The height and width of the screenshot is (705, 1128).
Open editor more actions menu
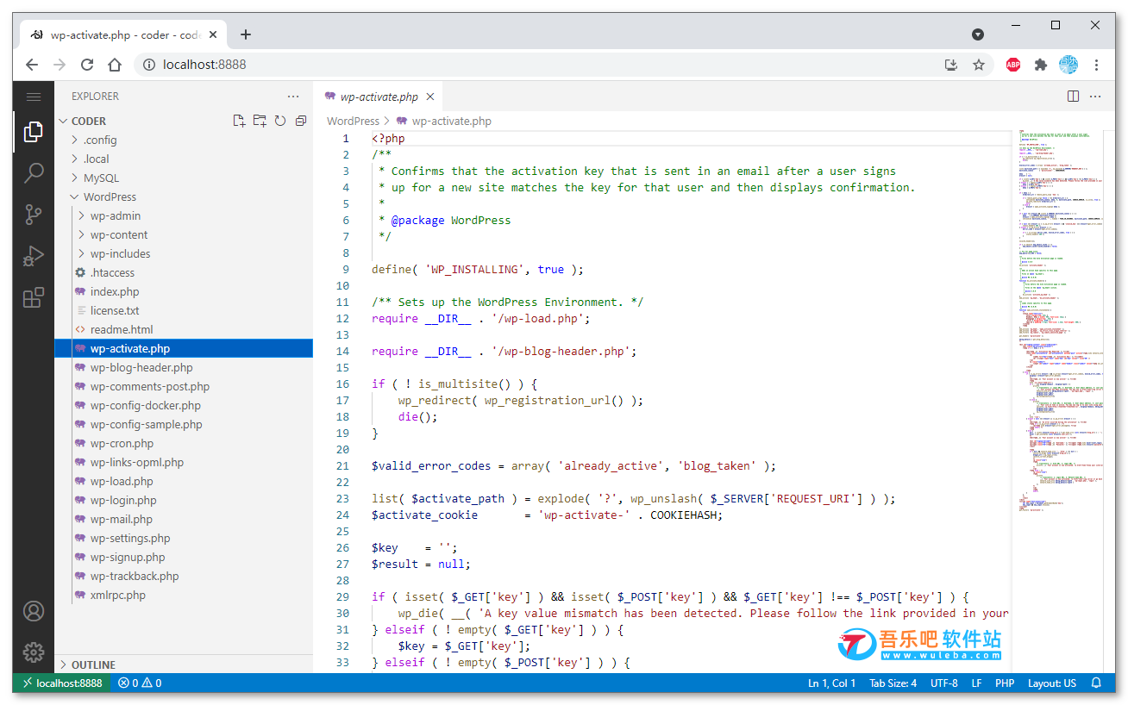click(x=1096, y=97)
